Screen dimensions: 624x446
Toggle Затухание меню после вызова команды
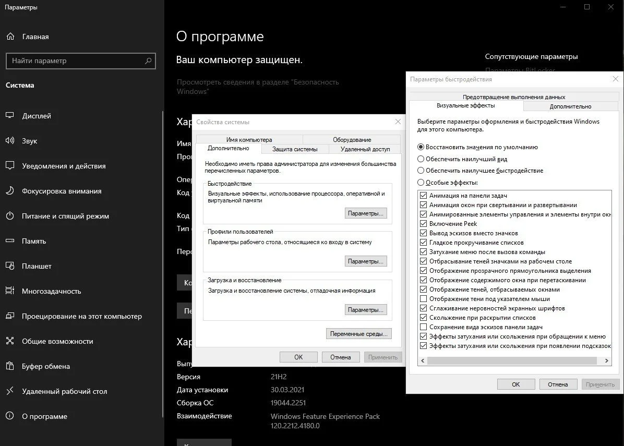pos(424,252)
